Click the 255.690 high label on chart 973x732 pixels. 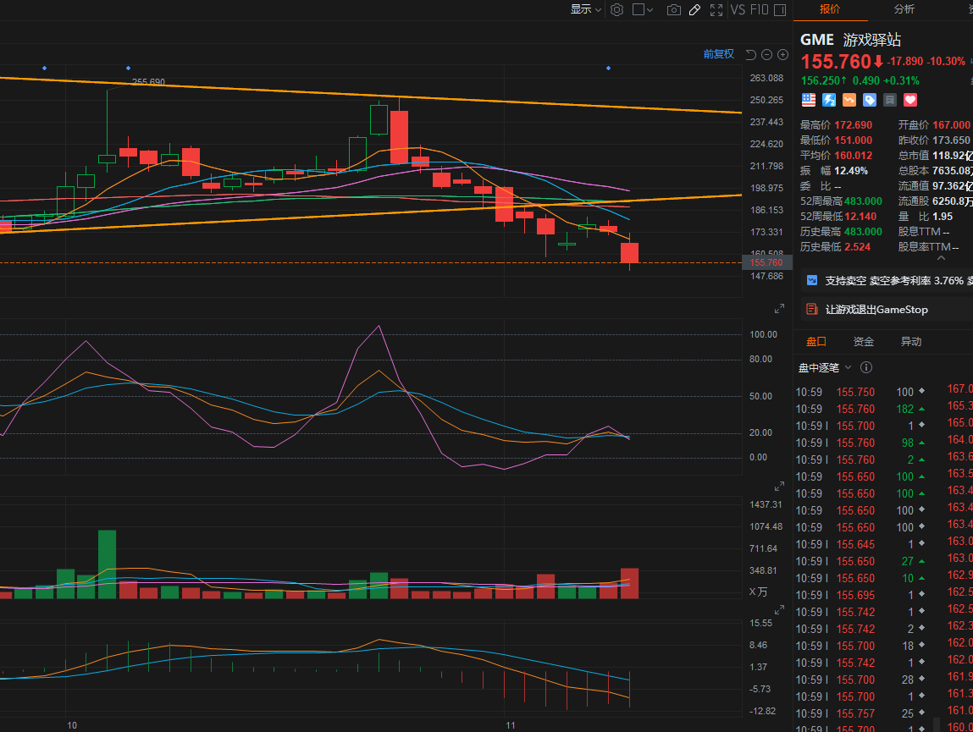point(148,82)
